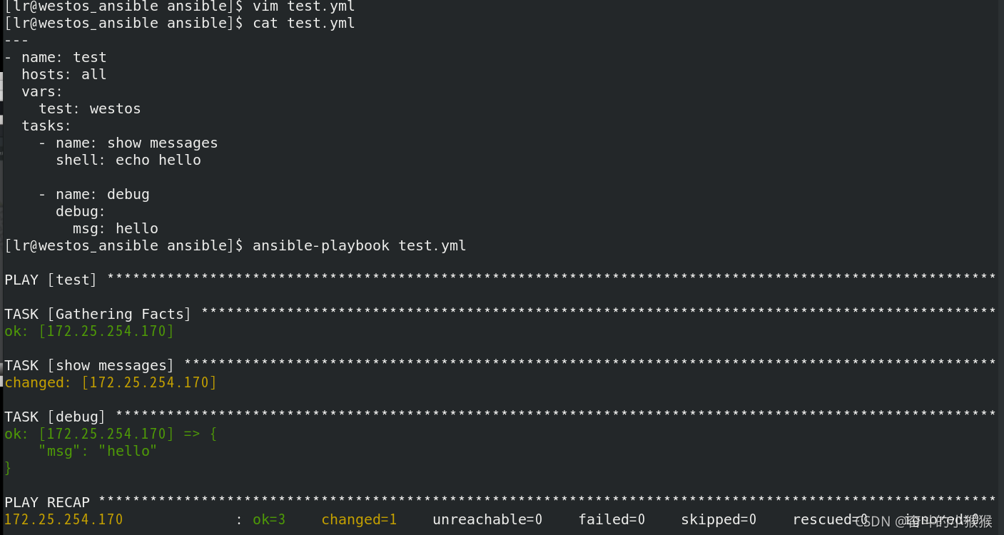
Task: Click the '"msg": "hello"' output line
Action: point(98,451)
